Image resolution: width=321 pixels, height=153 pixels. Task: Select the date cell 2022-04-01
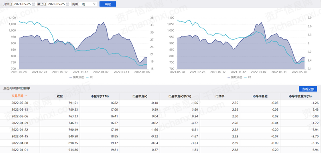pos(20,150)
